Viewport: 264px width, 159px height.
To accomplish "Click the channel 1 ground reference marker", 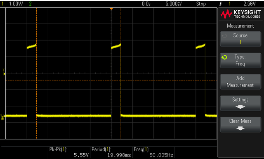I will (x=2, y=117).
